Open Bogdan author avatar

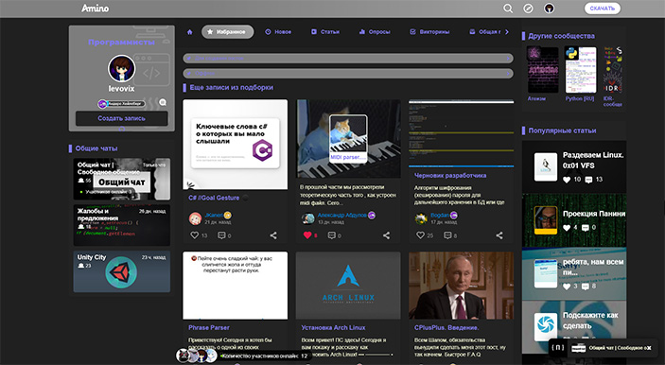tap(421, 218)
